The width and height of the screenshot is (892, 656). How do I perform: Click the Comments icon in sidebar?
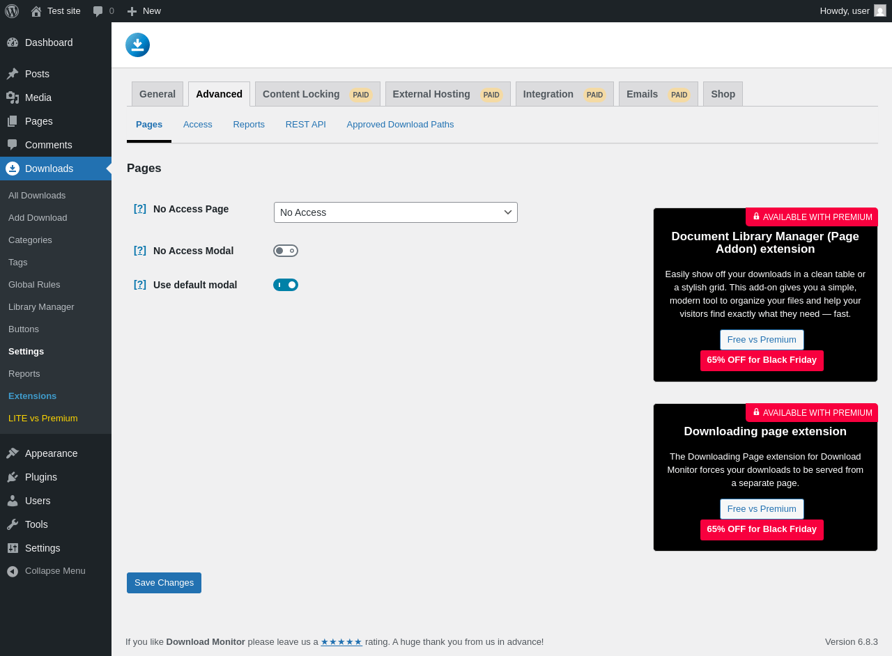tap(13, 145)
